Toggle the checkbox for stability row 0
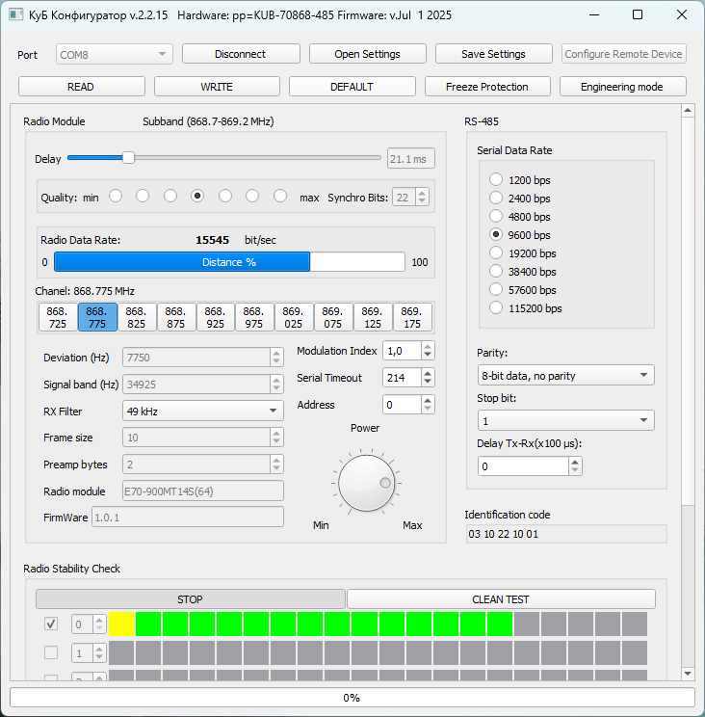Screen dimensions: 705x717 pyautogui.click(x=51, y=624)
